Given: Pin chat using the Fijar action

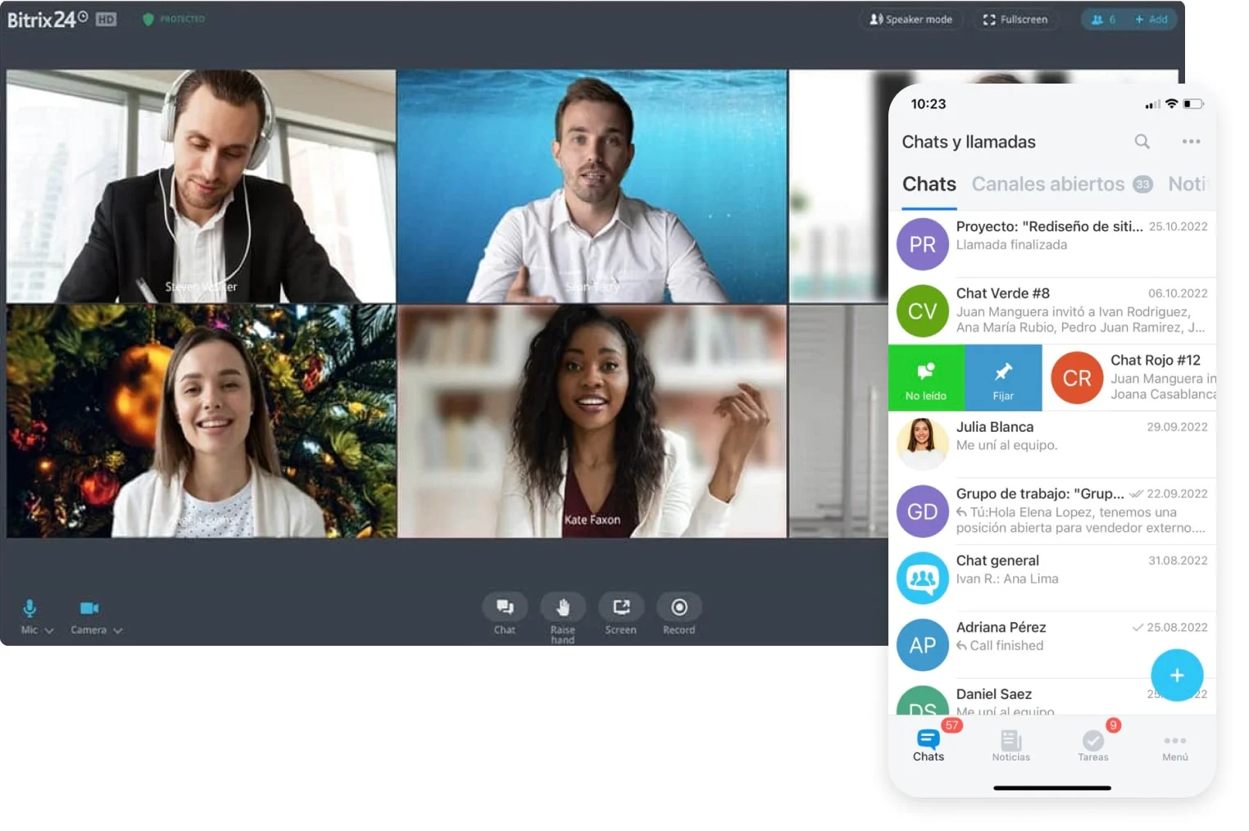Looking at the screenshot, I should (x=1003, y=378).
